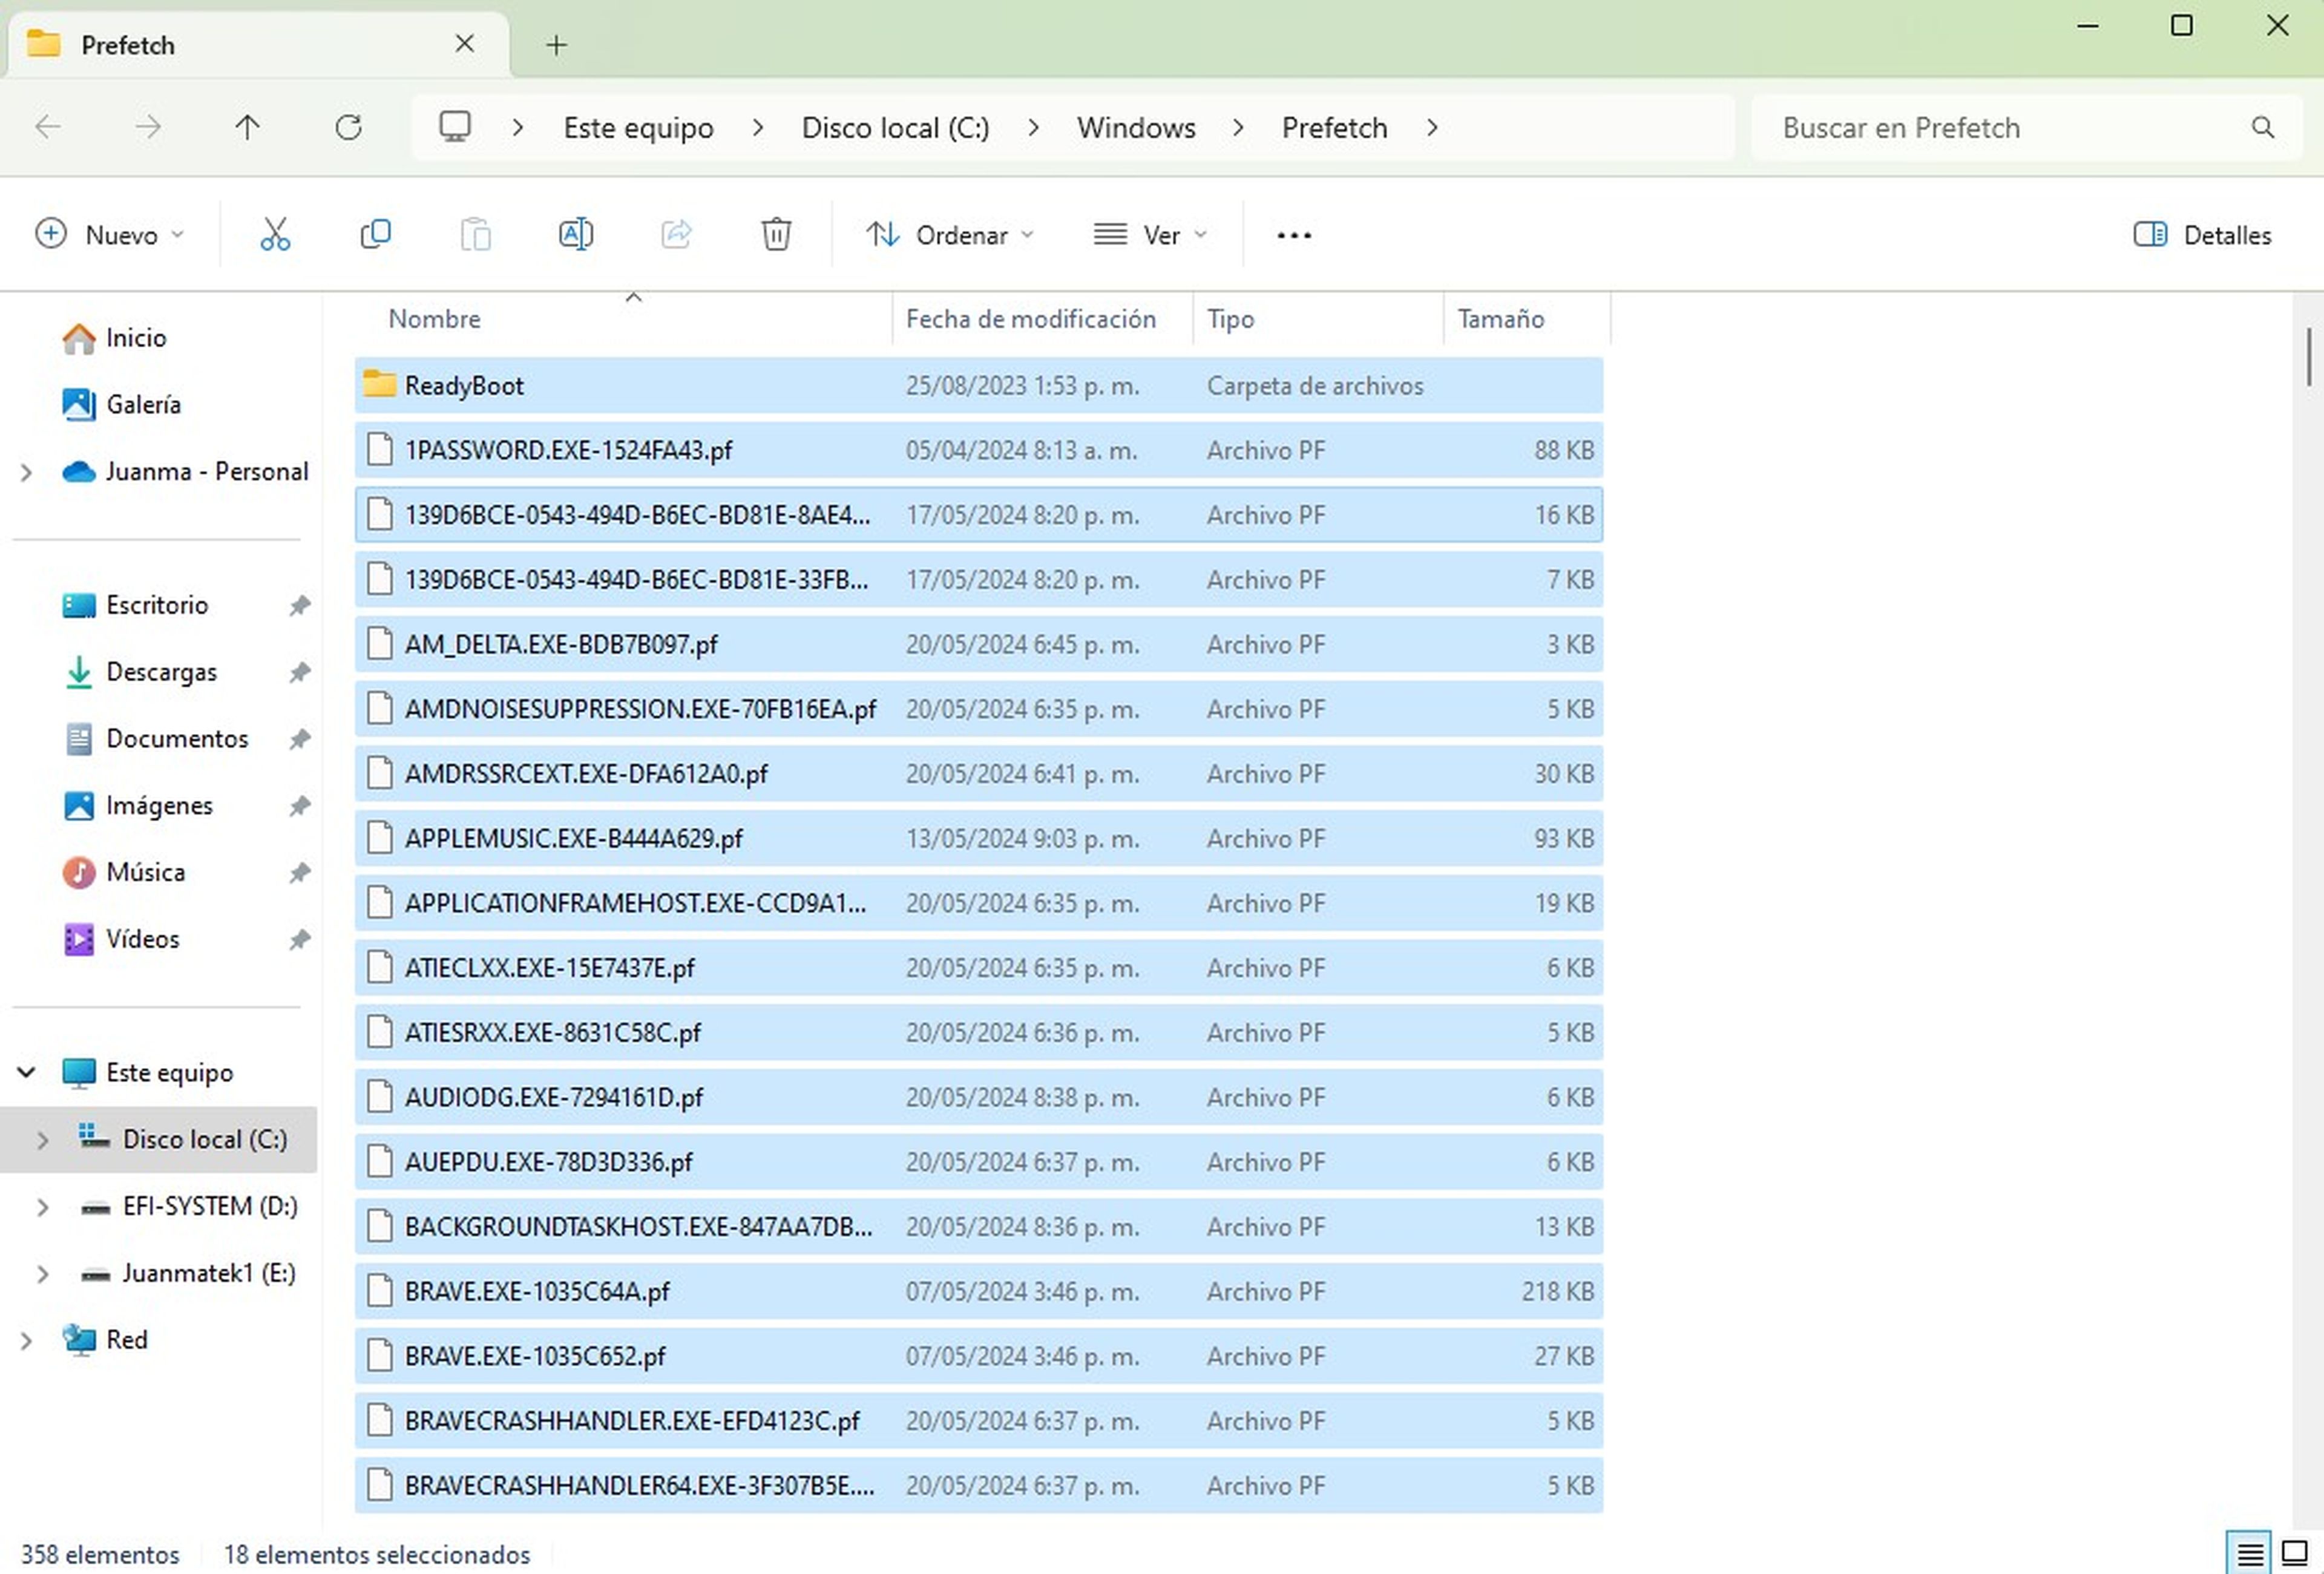Screen dimensions: 2324x1574
Task: Select the Cut icon in the toolbar
Action: coord(275,234)
